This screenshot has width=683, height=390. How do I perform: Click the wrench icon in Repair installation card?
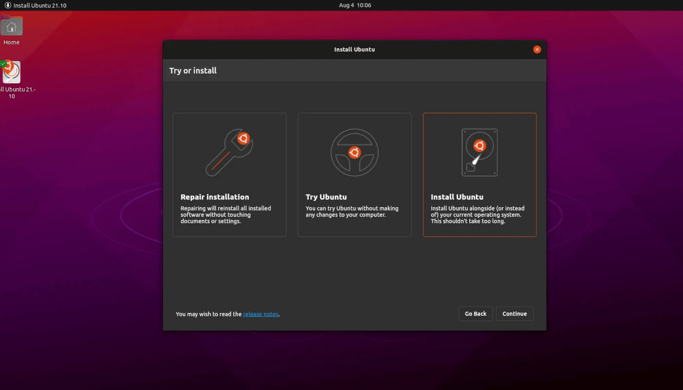[x=229, y=152]
